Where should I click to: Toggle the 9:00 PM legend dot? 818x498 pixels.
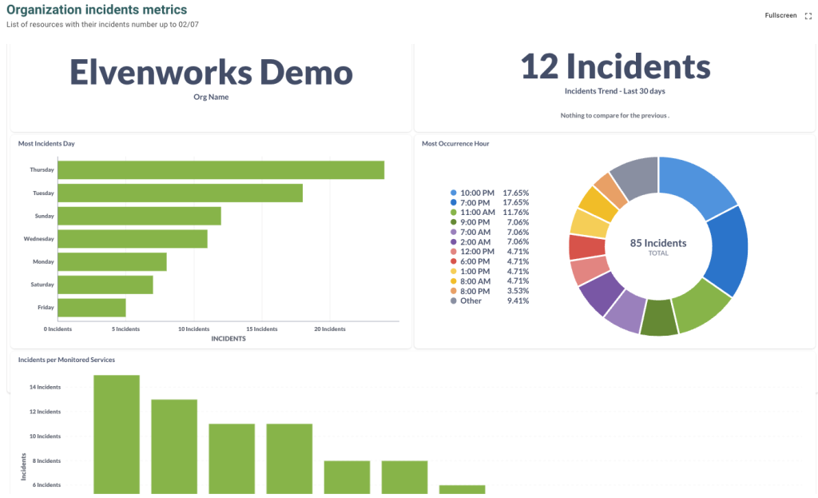click(454, 222)
